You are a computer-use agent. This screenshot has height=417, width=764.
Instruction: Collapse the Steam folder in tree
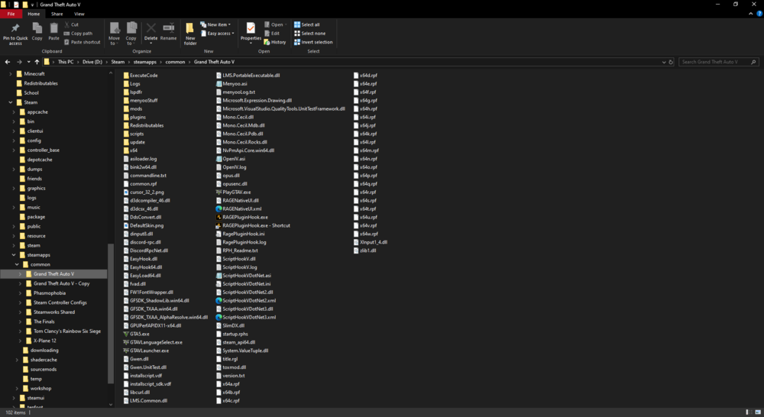coord(10,102)
